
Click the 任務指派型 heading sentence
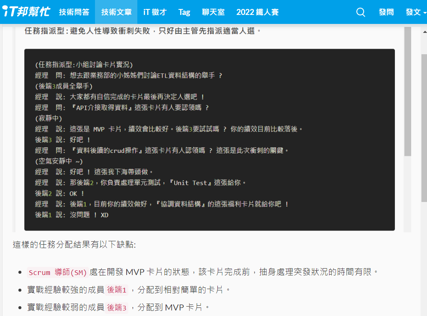143,31
